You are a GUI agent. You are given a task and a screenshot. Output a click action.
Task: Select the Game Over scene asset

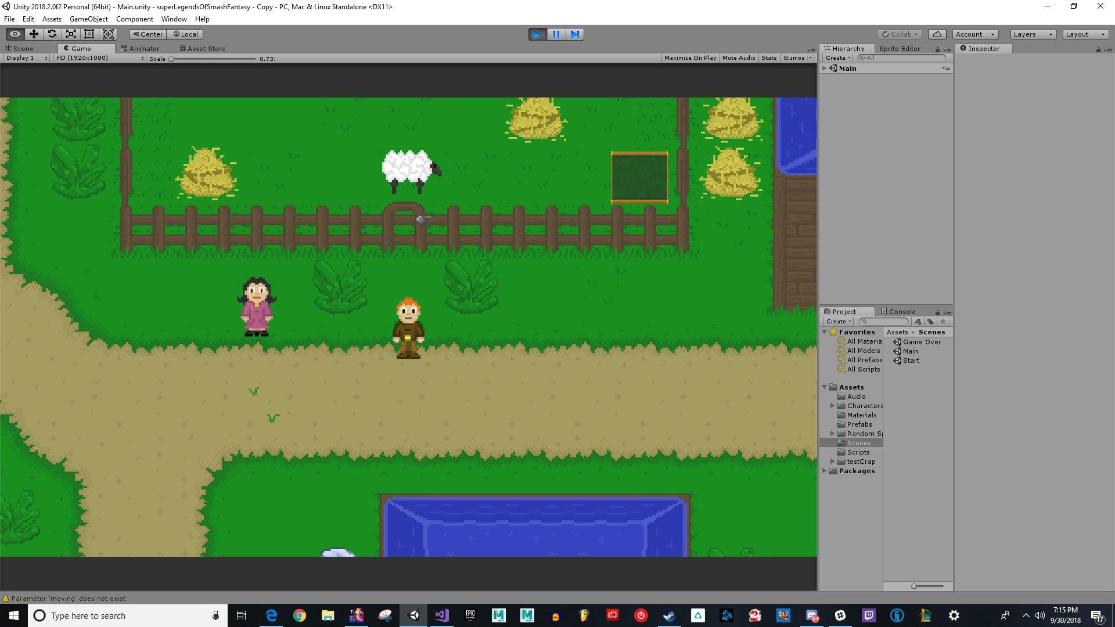[917, 342]
